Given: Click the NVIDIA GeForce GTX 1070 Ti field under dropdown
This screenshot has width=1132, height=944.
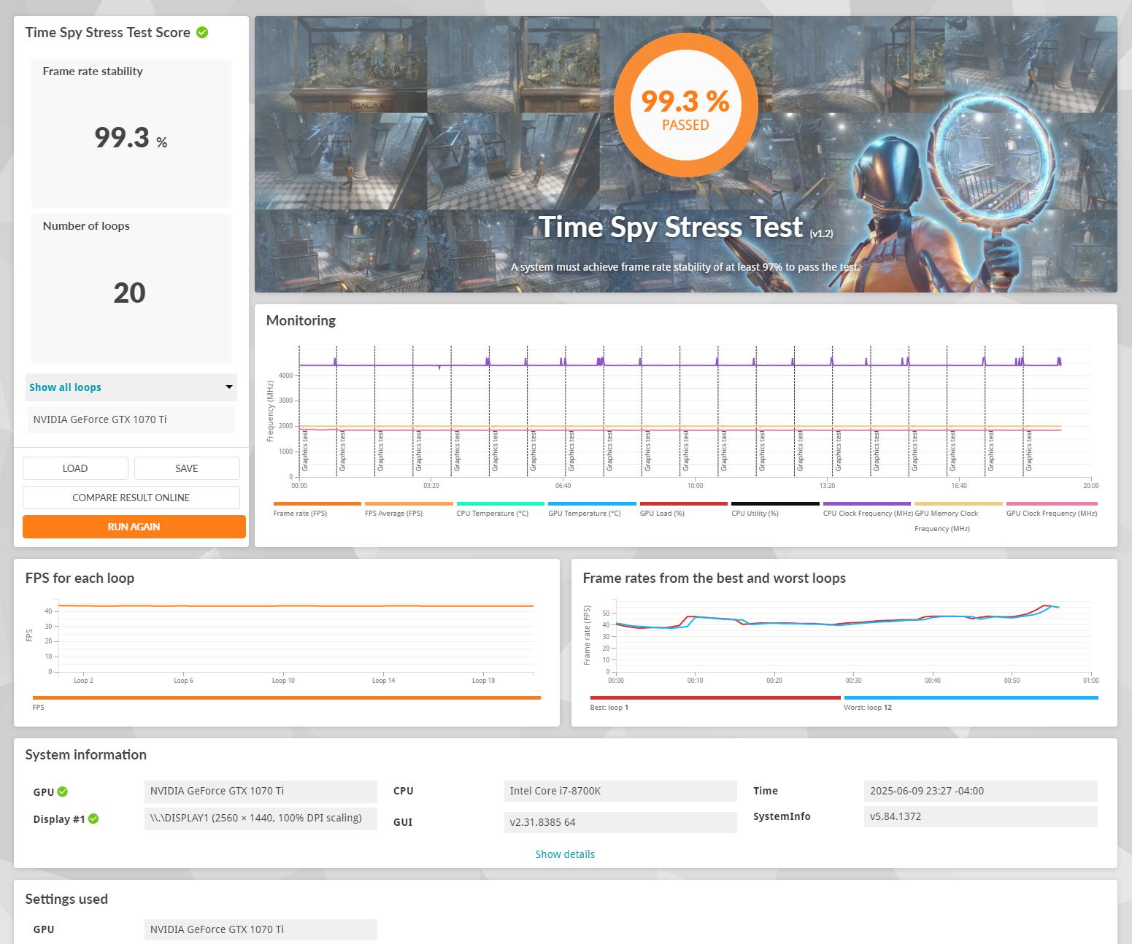Looking at the screenshot, I should pos(131,419).
